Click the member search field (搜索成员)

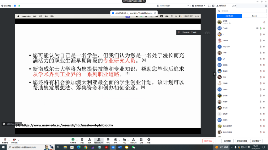coord(242,11)
